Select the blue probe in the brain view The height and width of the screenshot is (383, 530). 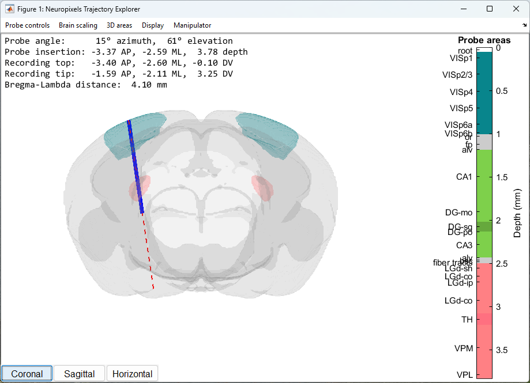[x=136, y=167]
